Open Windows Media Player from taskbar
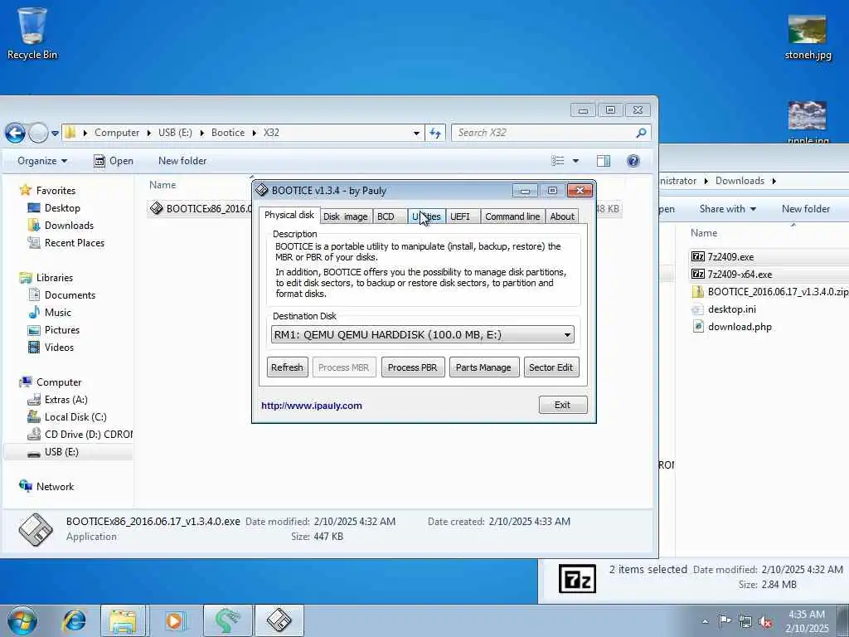The image size is (849, 637). click(x=174, y=620)
